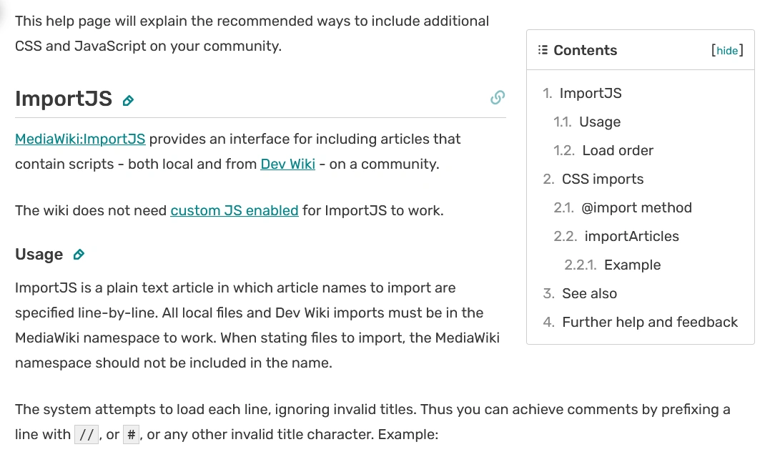This screenshot has height=452, width=770.
Task: Open the custom JS enabled help link
Action: click(x=234, y=210)
